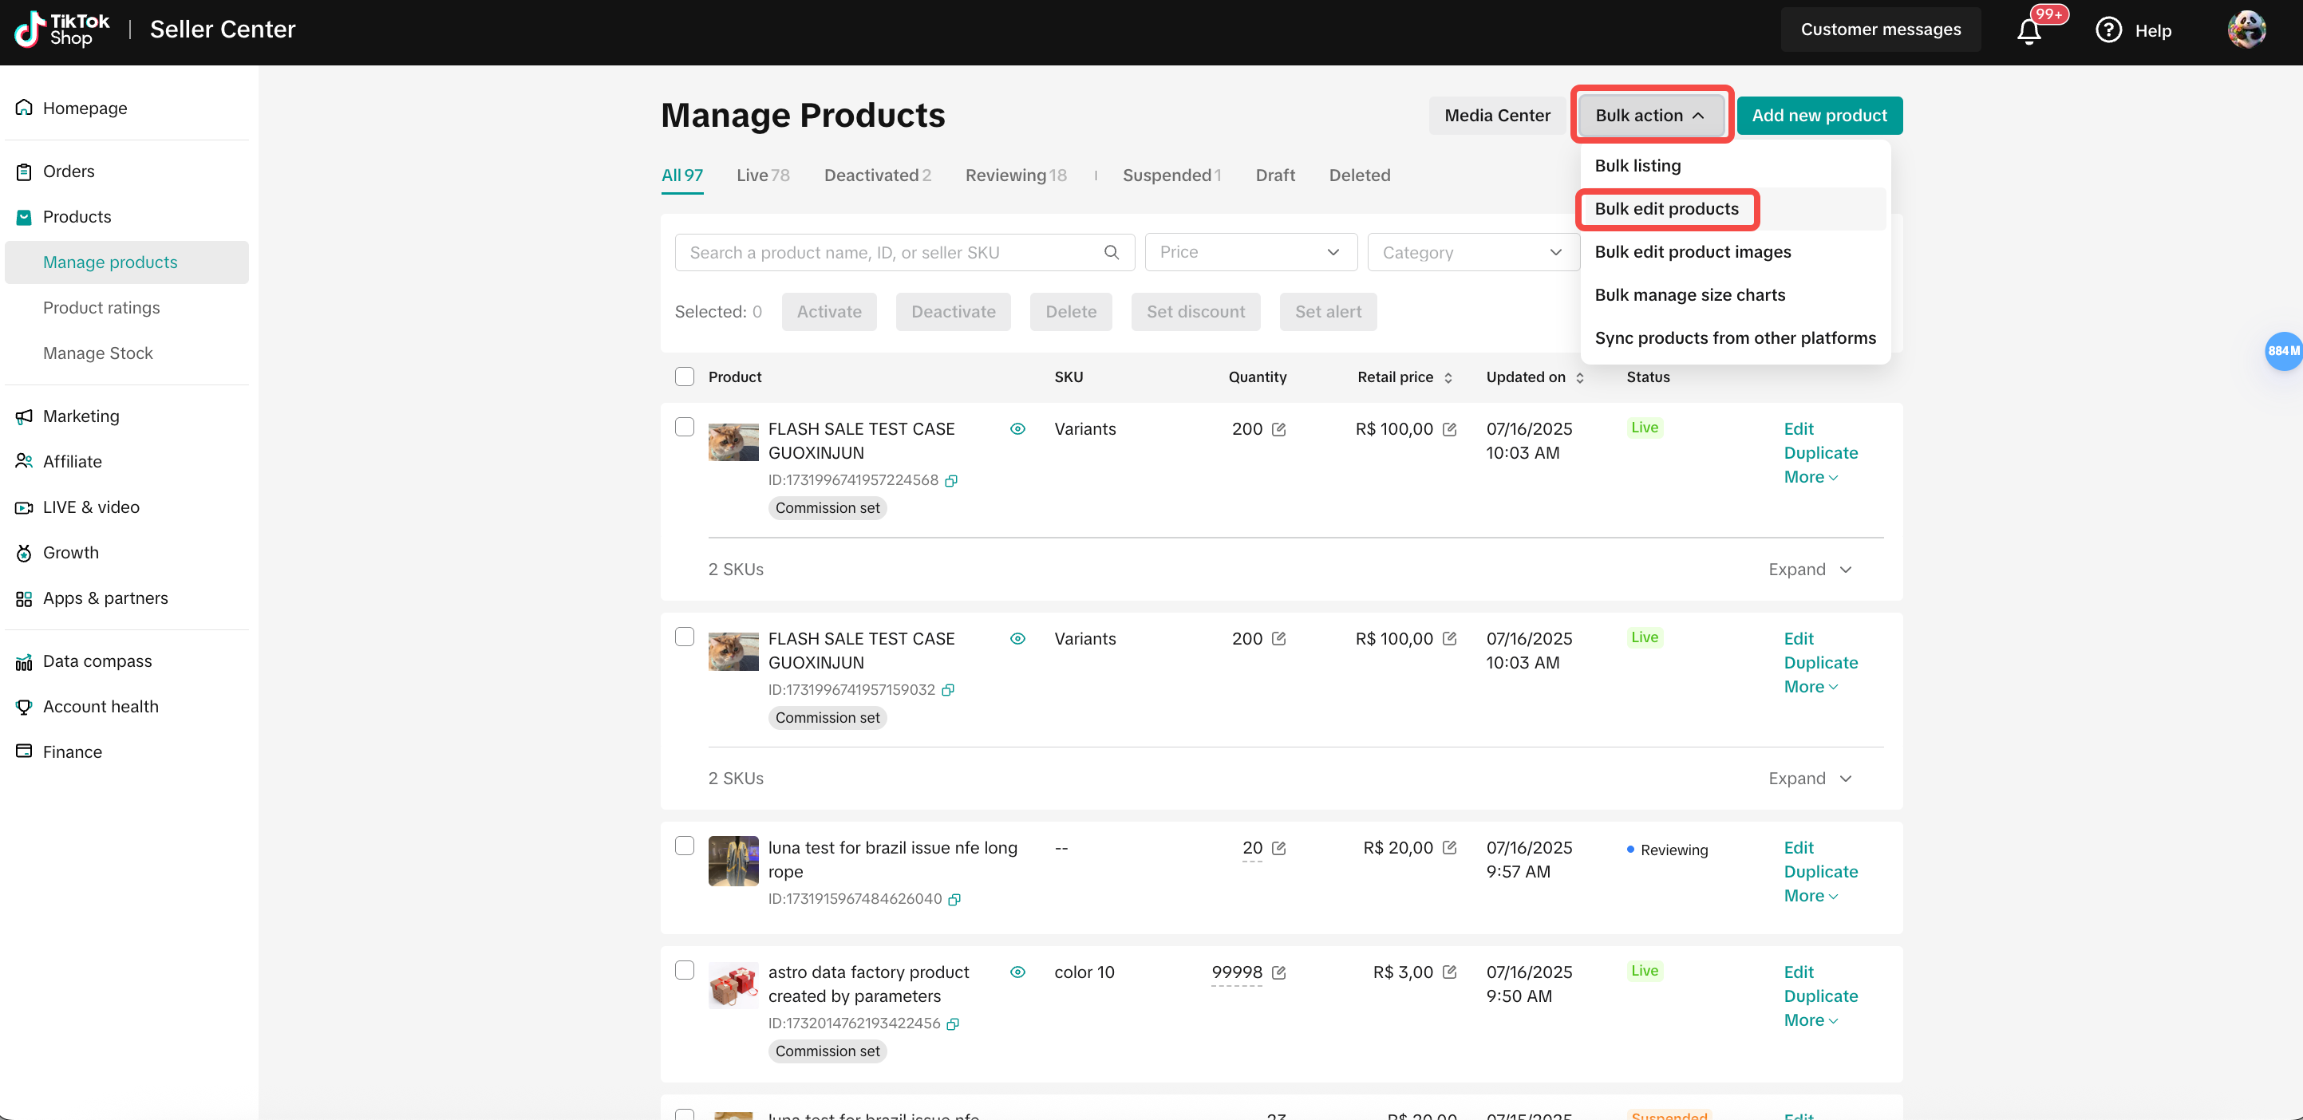Copy ID 1731996741957159032 with copy icon
Screen dimensions: 2303x1120
(949, 690)
